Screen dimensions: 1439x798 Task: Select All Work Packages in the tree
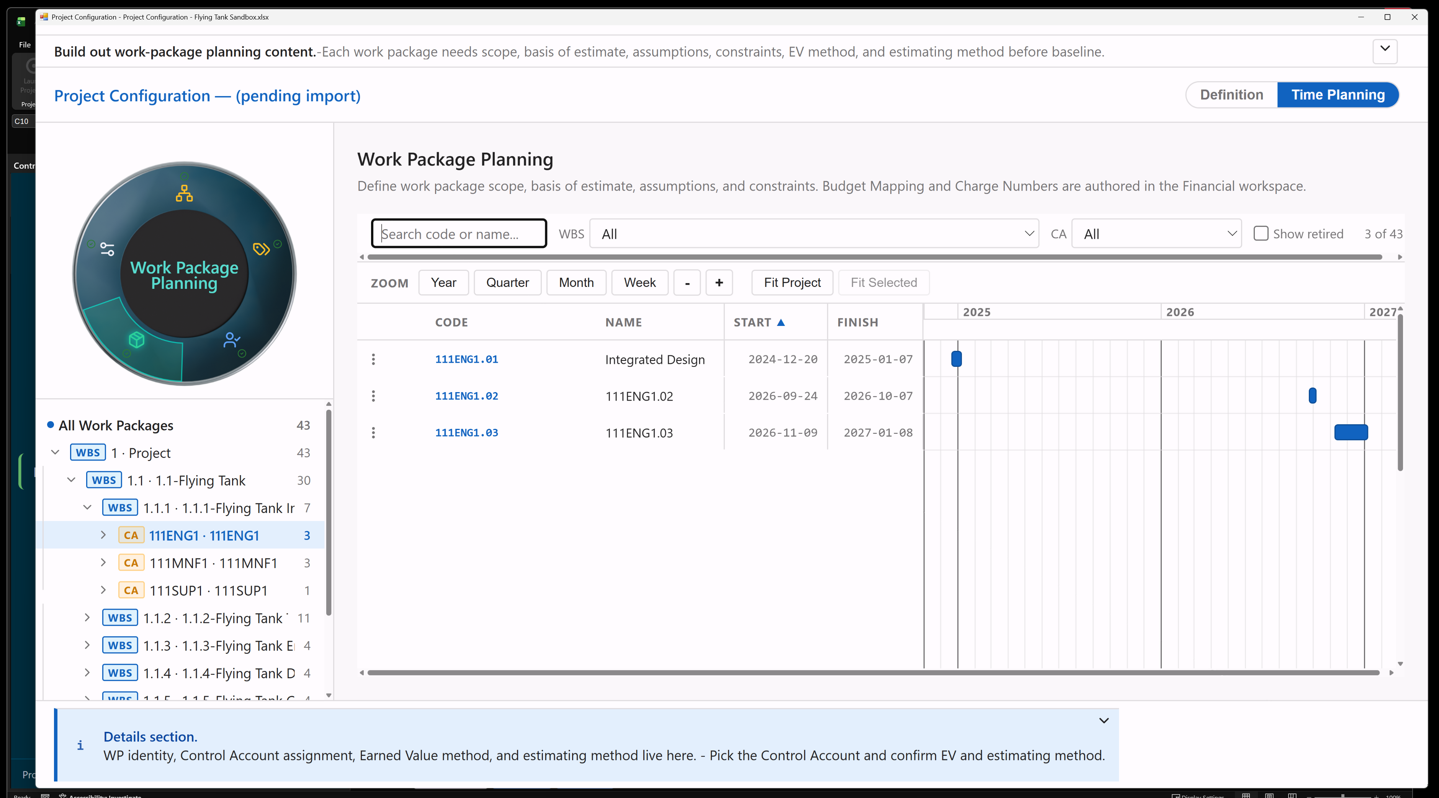[116, 425]
